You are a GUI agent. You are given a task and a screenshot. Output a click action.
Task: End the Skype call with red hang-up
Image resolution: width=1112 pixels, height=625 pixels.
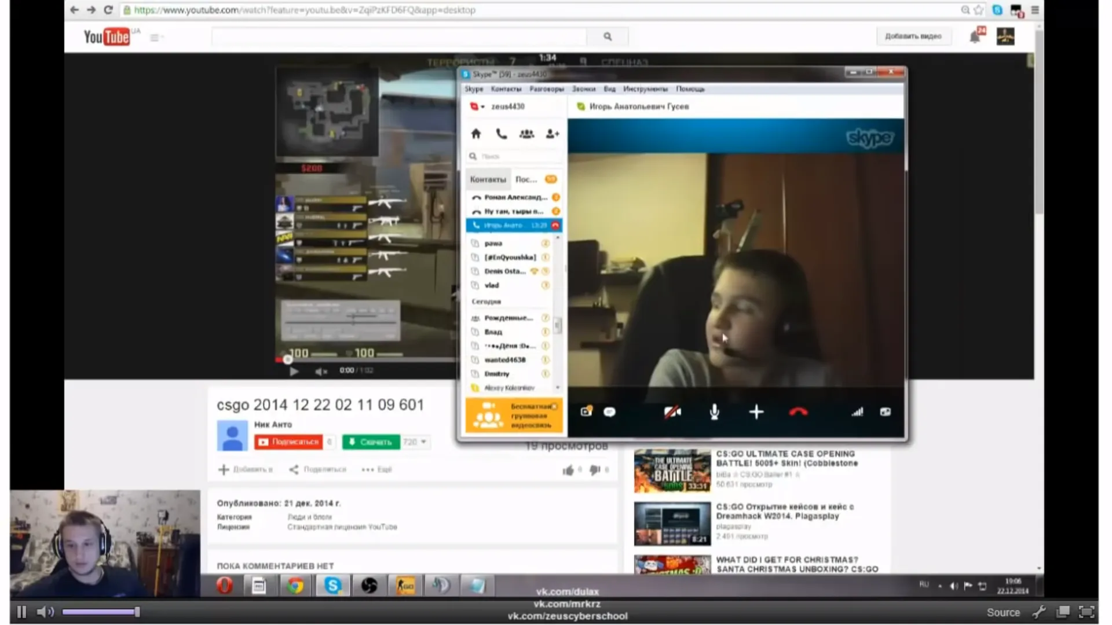tap(798, 412)
